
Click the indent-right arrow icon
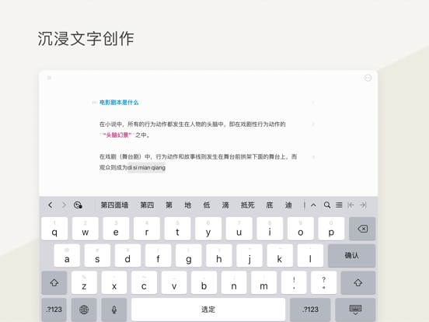(363, 205)
